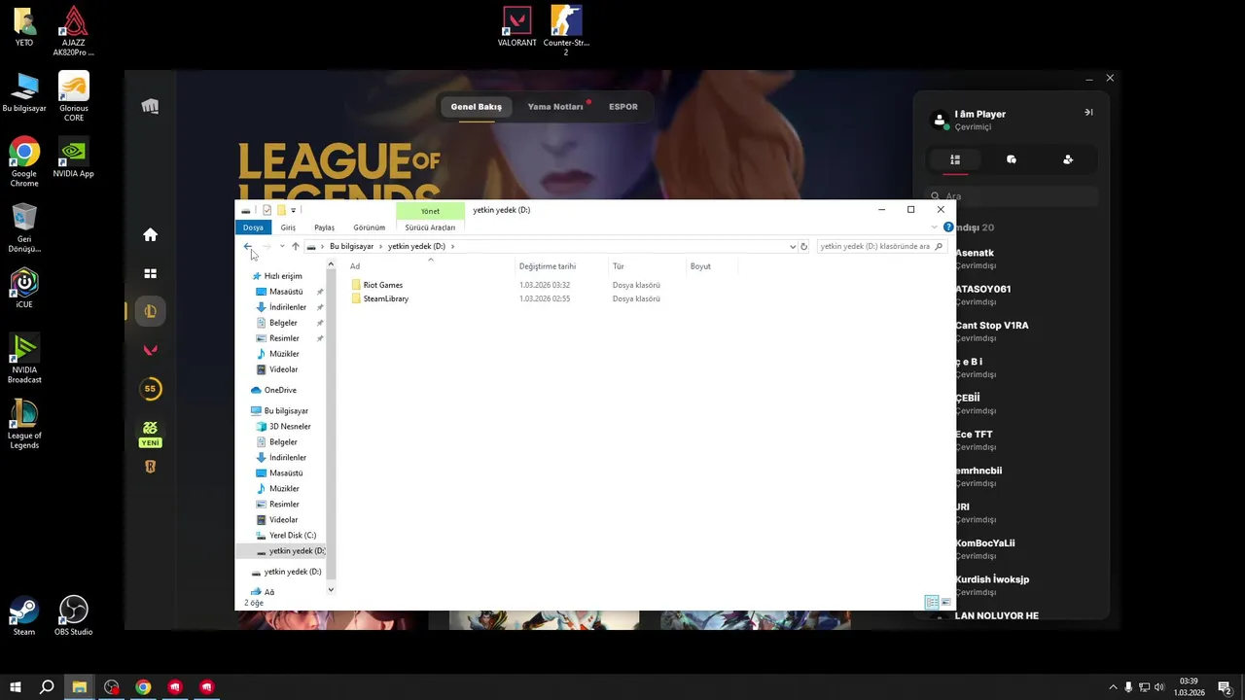Viewport: 1245px width, 700px height.
Task: Show hidden system tray icons
Action: click(1113, 687)
